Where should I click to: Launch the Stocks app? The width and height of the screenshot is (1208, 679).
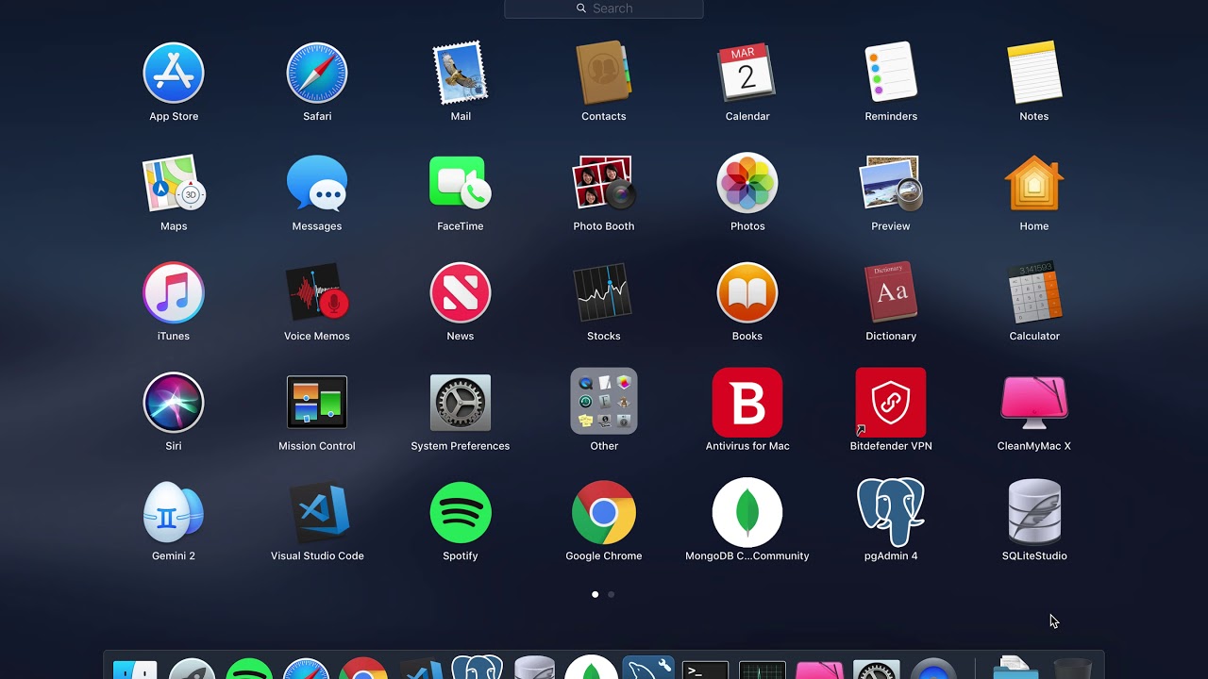pyautogui.click(x=604, y=292)
